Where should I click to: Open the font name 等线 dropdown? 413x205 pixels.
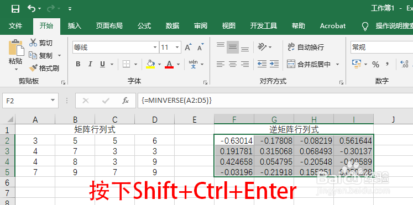155,48
